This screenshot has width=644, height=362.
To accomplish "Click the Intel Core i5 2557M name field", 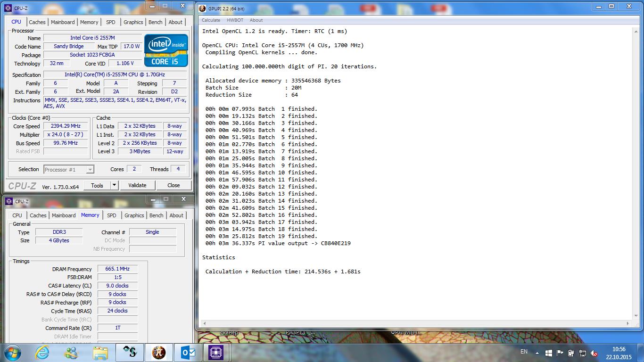I will pyautogui.click(x=92, y=38).
